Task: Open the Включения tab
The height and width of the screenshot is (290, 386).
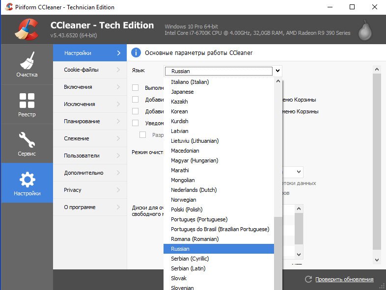Action: 90,87
